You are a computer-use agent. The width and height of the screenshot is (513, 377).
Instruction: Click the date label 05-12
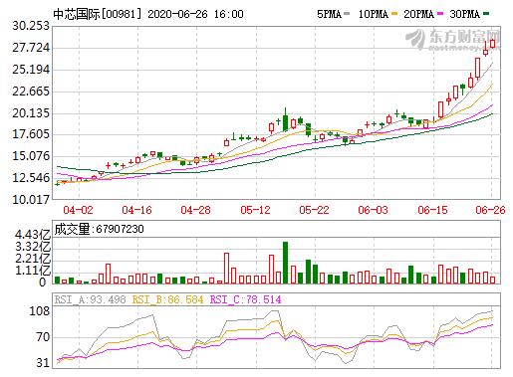click(x=255, y=210)
